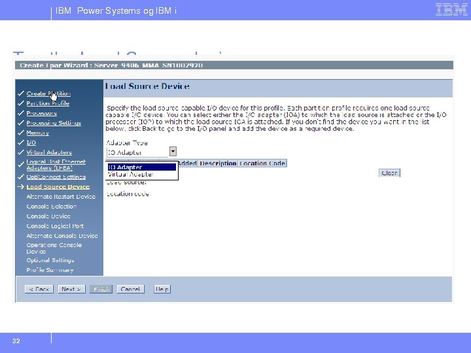Click the arrow icon beside Load Source Device

[x=20, y=187]
